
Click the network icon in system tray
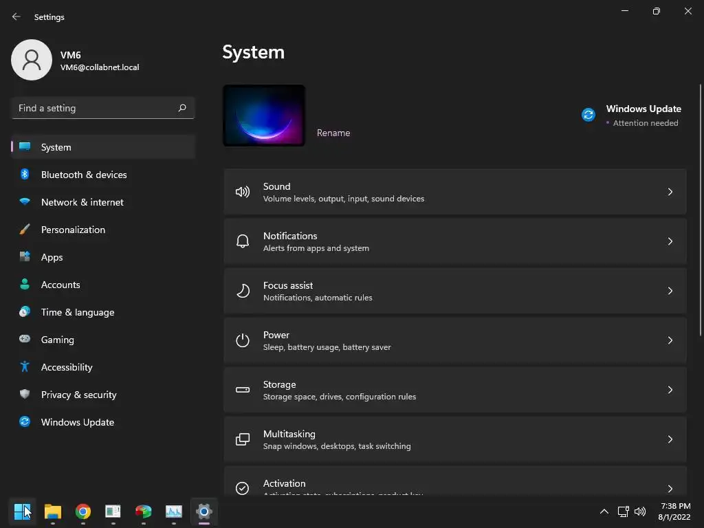(623, 511)
